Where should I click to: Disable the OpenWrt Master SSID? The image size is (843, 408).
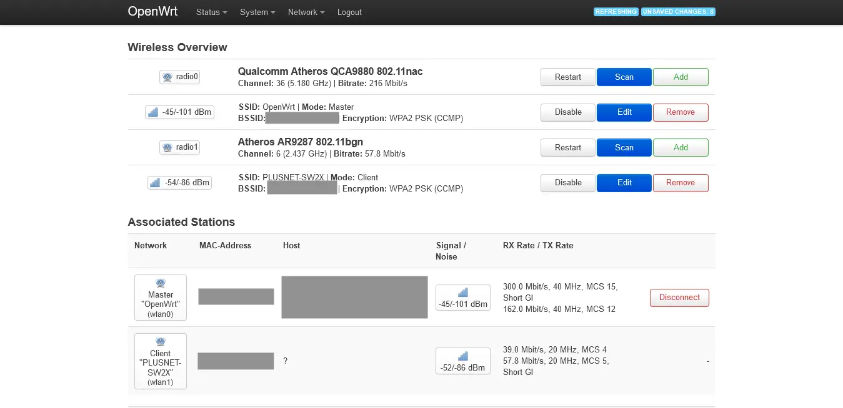(568, 112)
